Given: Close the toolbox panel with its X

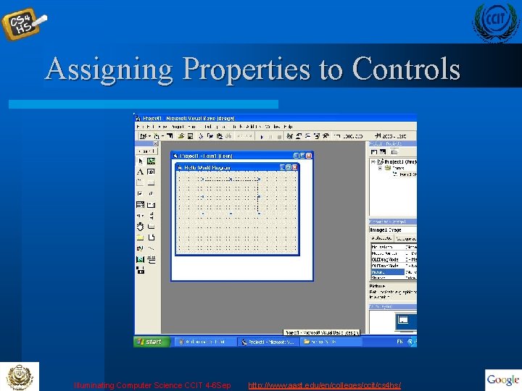Looking at the screenshot, I should tap(155, 143).
